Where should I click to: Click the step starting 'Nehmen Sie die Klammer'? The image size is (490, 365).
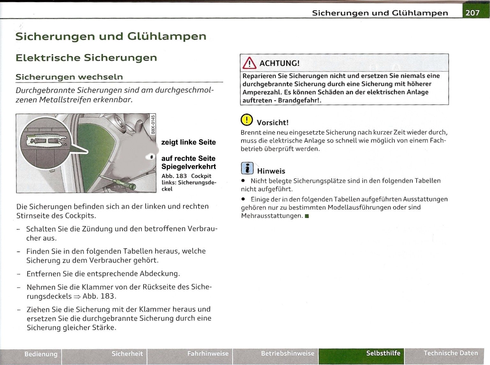119,291
